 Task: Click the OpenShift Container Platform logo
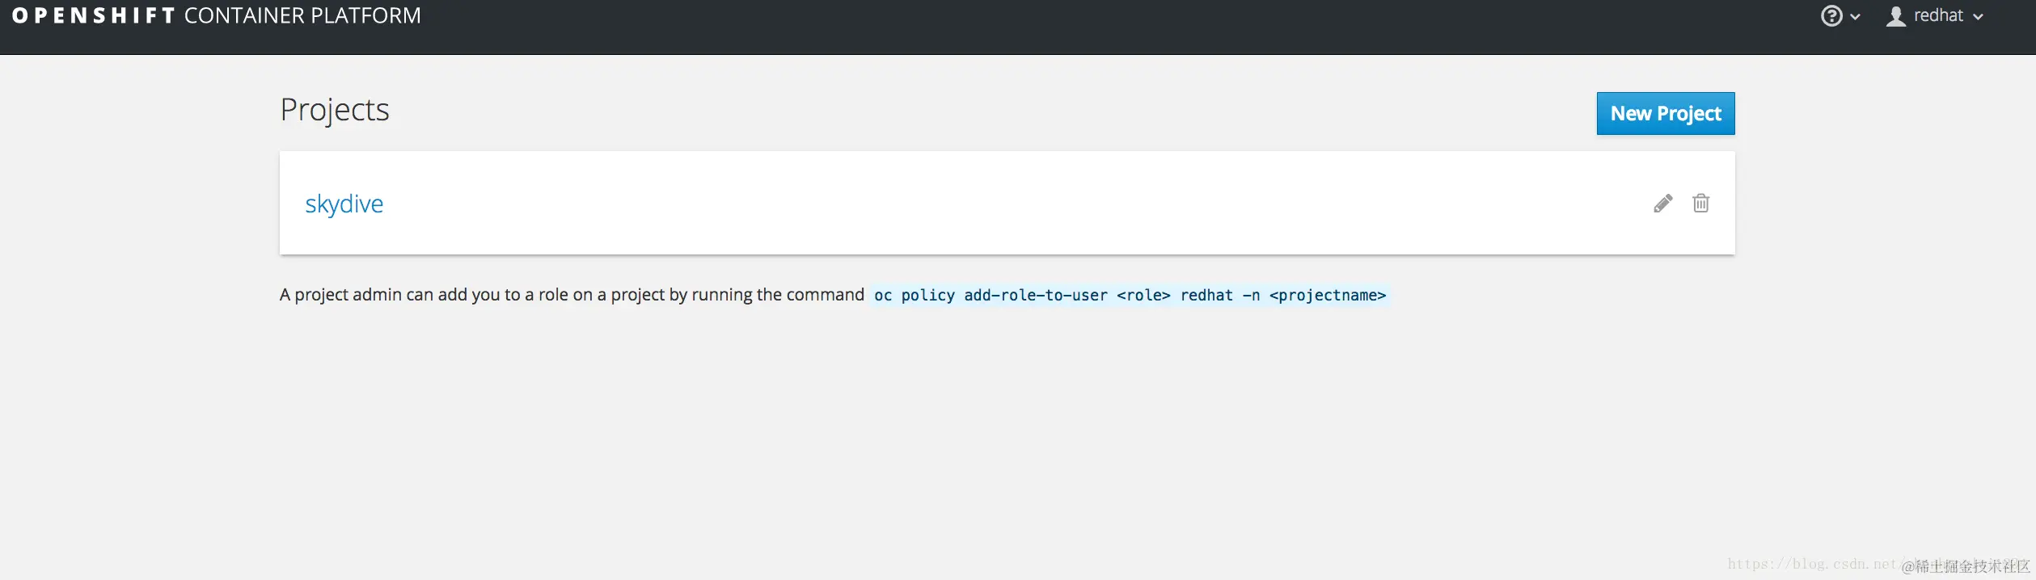217,16
